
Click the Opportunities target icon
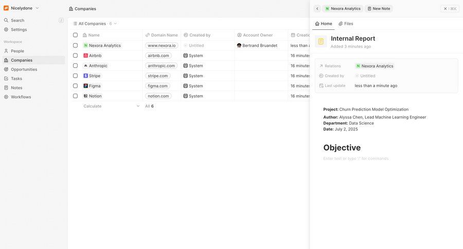click(x=6, y=69)
